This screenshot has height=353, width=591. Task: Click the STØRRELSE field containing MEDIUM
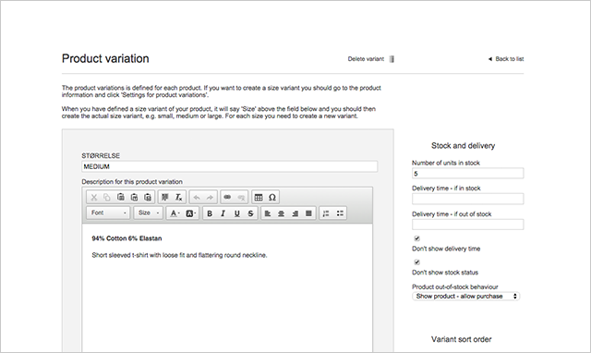click(x=230, y=166)
